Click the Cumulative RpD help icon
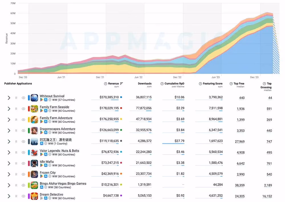The image size is (285, 202). (162, 84)
